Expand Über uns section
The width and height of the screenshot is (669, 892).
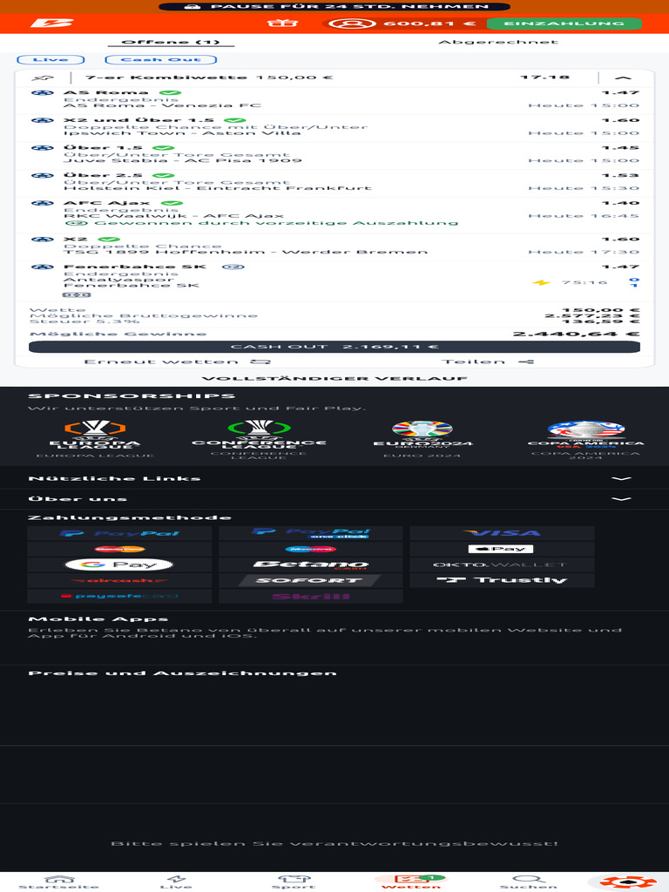coord(334,499)
